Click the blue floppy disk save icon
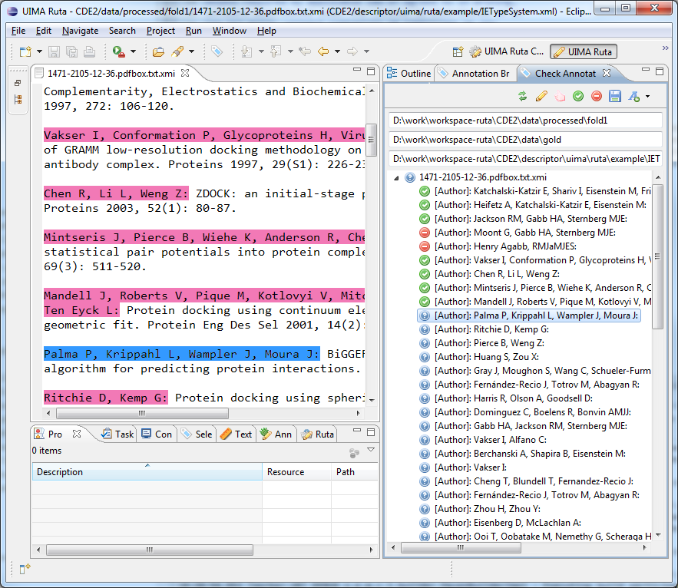Viewport: 678px width, 588px height. (x=614, y=97)
